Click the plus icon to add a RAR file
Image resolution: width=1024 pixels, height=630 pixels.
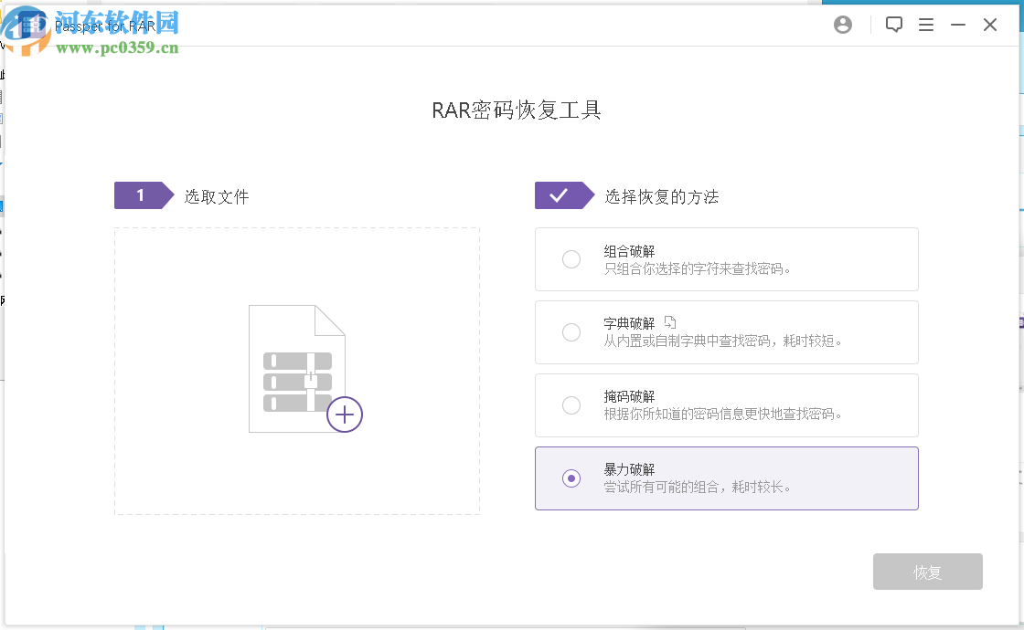coord(345,415)
